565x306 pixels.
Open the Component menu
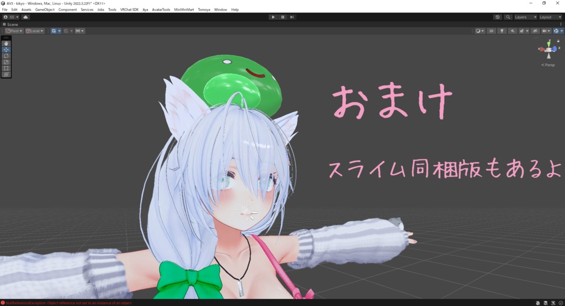(68, 10)
